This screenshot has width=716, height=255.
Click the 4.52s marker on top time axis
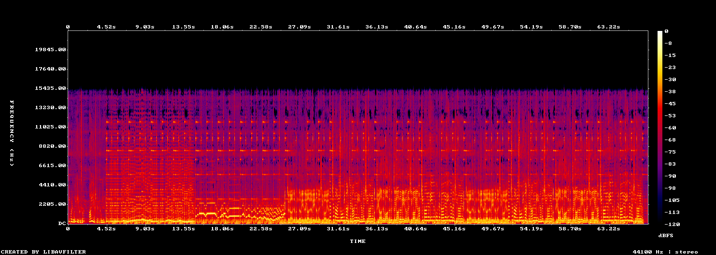[x=106, y=27]
